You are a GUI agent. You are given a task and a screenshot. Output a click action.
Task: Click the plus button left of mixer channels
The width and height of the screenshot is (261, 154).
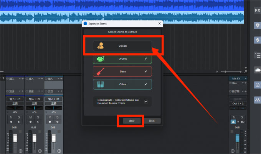click(x=3, y=78)
